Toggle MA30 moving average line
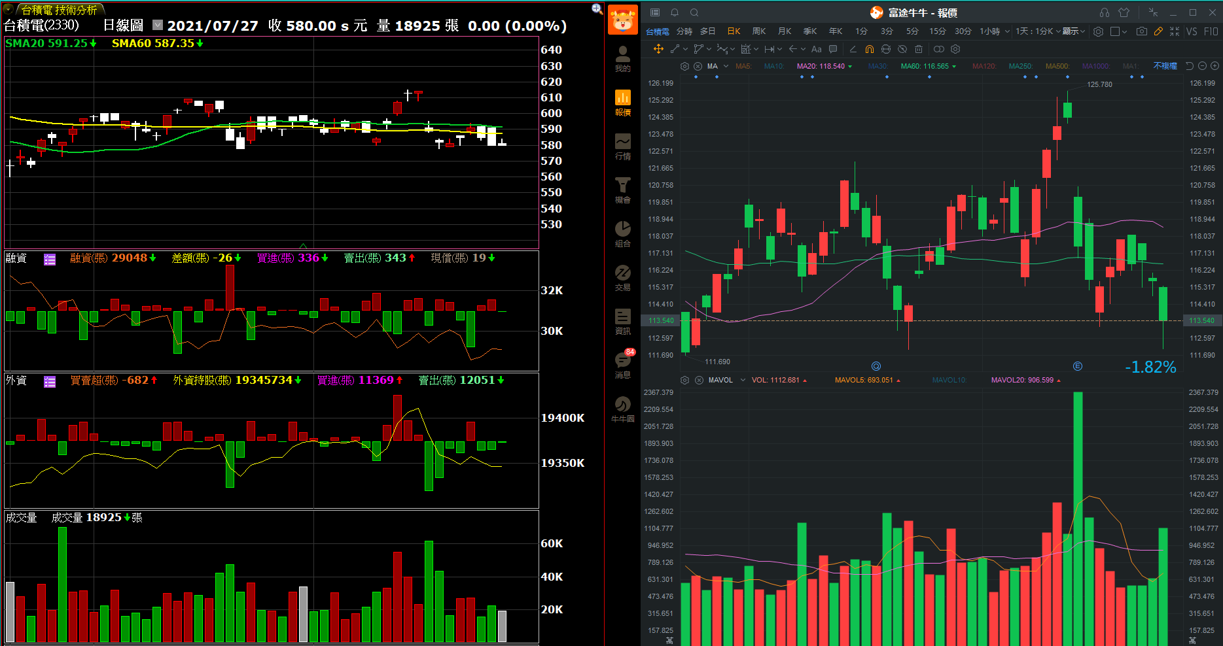Viewport: 1223px width, 646px height. 877,66
